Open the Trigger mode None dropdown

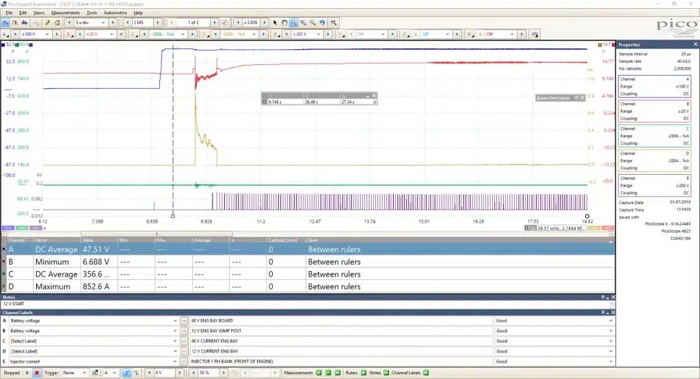coord(74,373)
